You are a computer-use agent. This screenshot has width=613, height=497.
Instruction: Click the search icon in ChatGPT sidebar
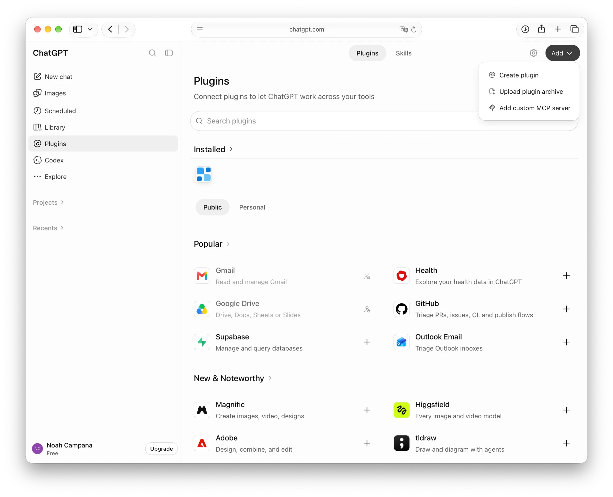[x=152, y=53]
